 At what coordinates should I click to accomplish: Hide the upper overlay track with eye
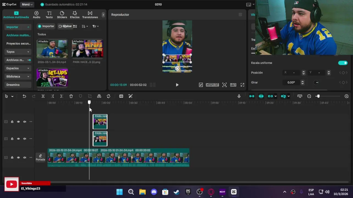(18, 122)
